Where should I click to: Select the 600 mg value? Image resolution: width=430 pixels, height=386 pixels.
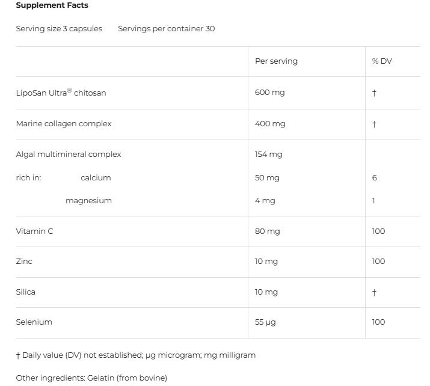point(270,93)
